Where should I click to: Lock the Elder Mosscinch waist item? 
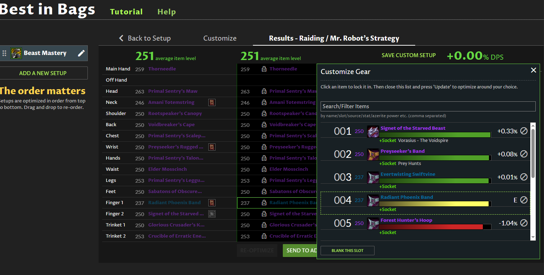point(264,169)
